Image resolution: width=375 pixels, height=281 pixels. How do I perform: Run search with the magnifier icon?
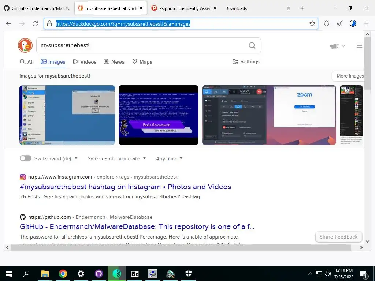click(252, 45)
